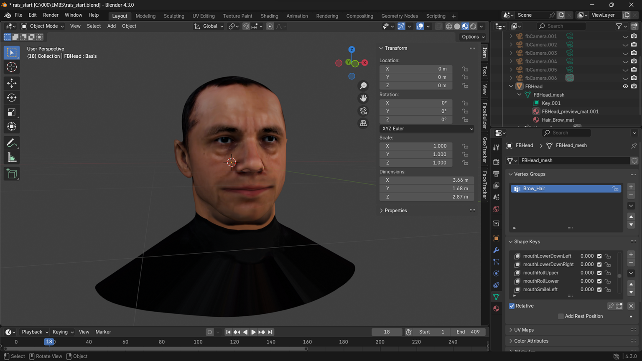Screen dimensions: 642x361
Task: Click the Pan view hand icon
Action: (363, 98)
